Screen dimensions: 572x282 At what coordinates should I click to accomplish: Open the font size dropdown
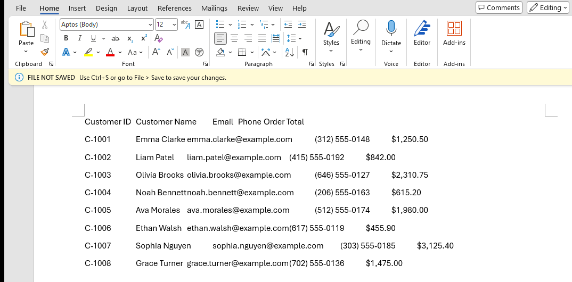[x=174, y=24]
